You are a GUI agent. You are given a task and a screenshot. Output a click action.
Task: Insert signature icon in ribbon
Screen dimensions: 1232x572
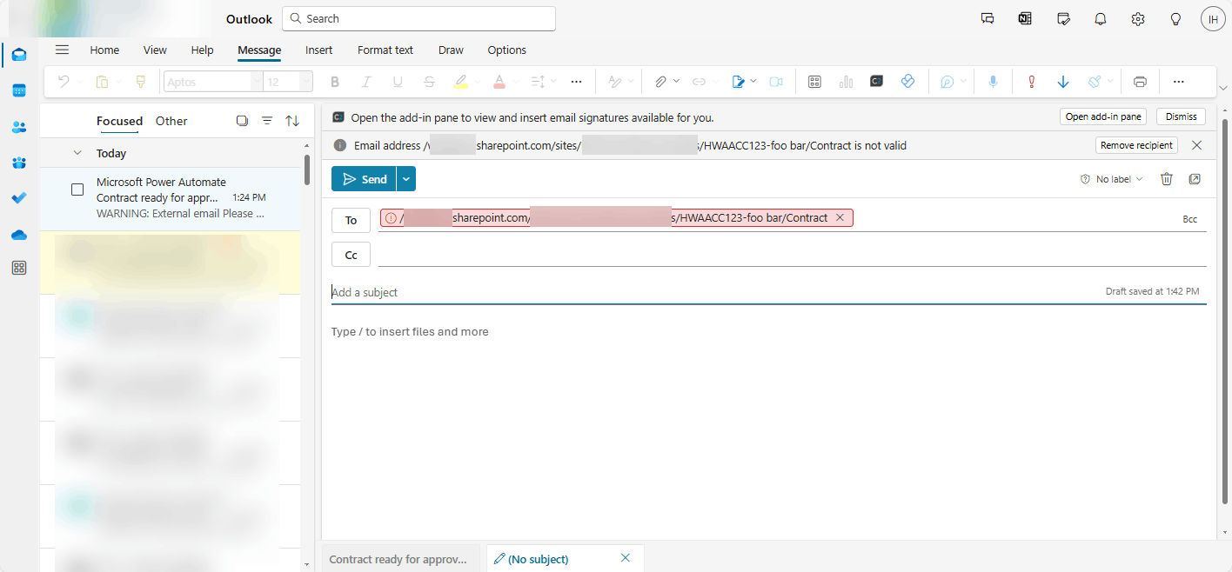[738, 82]
